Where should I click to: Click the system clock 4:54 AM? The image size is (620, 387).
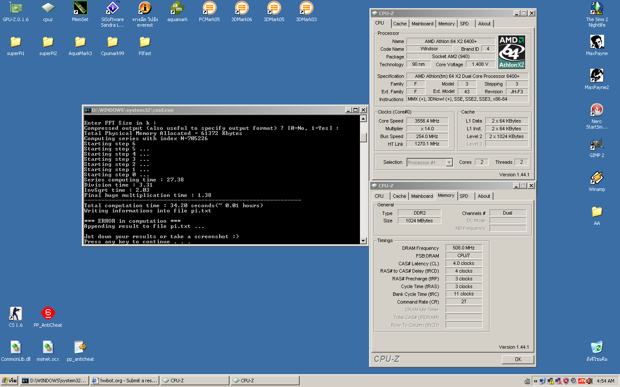605,381
